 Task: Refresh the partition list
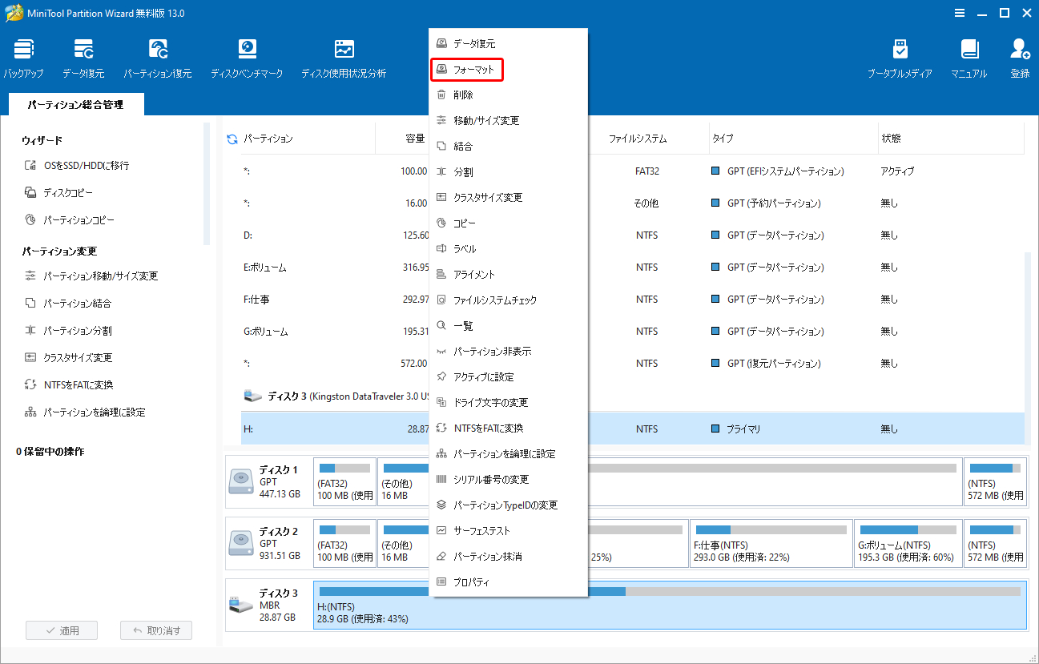(232, 137)
